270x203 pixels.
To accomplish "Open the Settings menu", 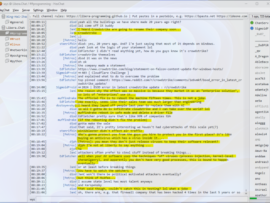I will [38, 10].
